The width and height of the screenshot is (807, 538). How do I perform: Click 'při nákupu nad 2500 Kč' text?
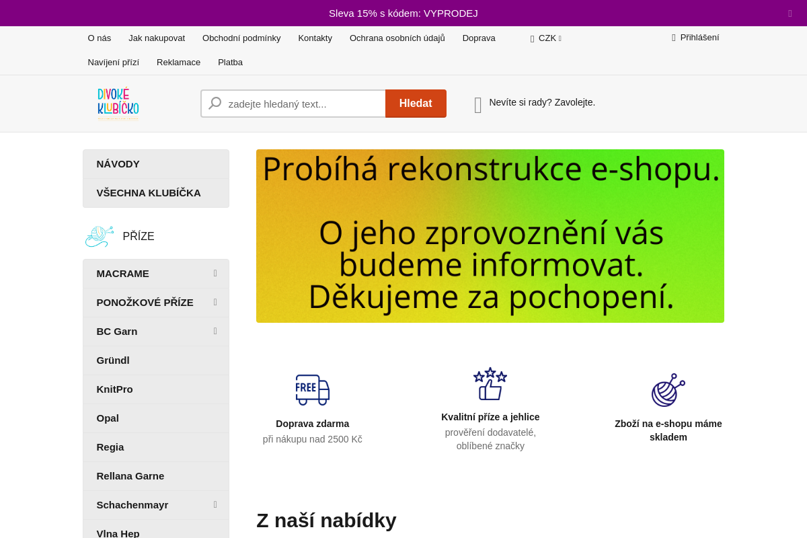[x=313, y=439]
